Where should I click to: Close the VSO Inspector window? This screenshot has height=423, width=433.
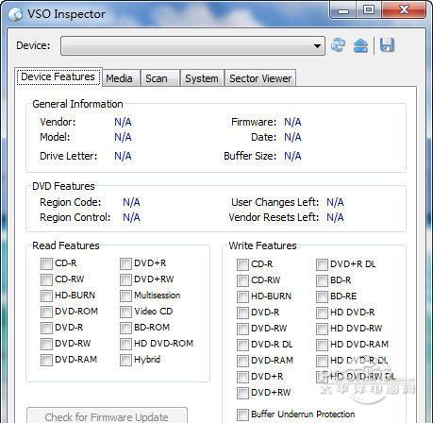(404, 10)
